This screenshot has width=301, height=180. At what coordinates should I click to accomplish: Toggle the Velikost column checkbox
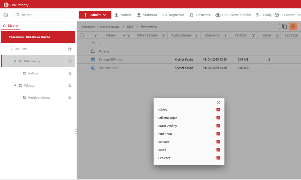[x=218, y=142]
